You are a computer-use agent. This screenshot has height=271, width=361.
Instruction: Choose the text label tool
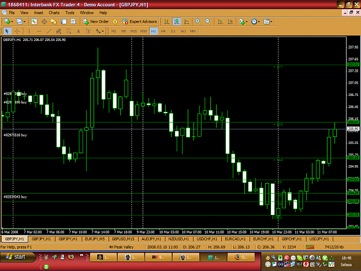[x=79, y=31]
